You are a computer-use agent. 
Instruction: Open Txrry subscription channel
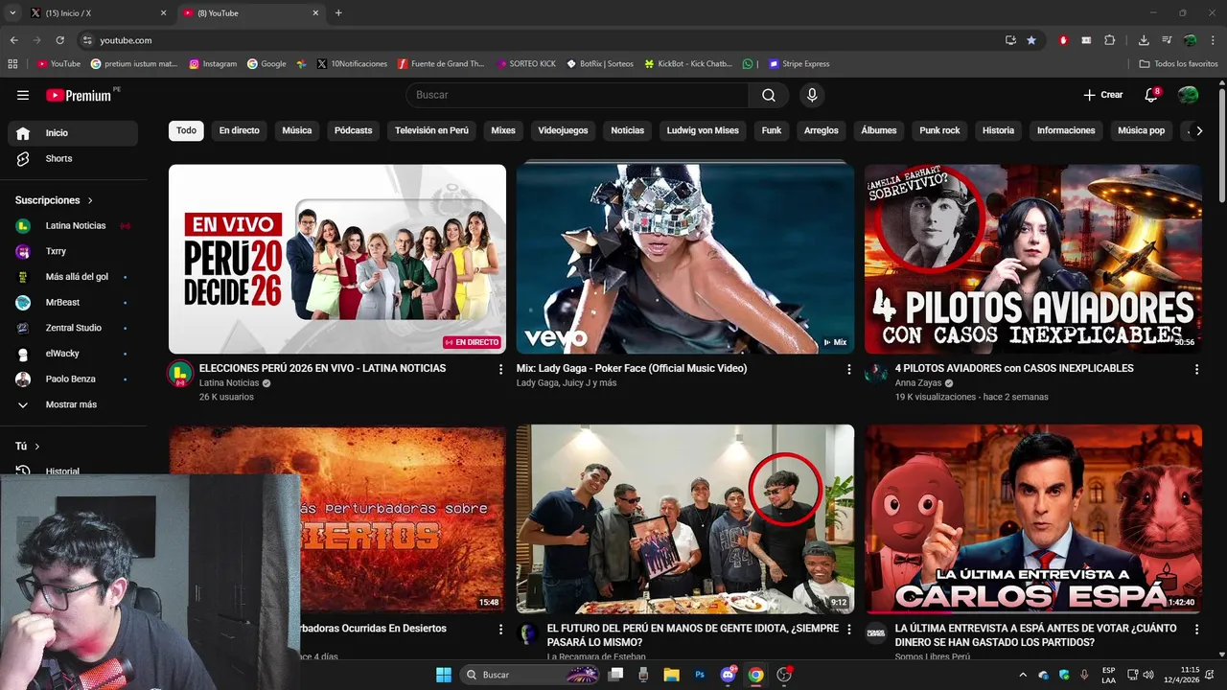coord(73,251)
